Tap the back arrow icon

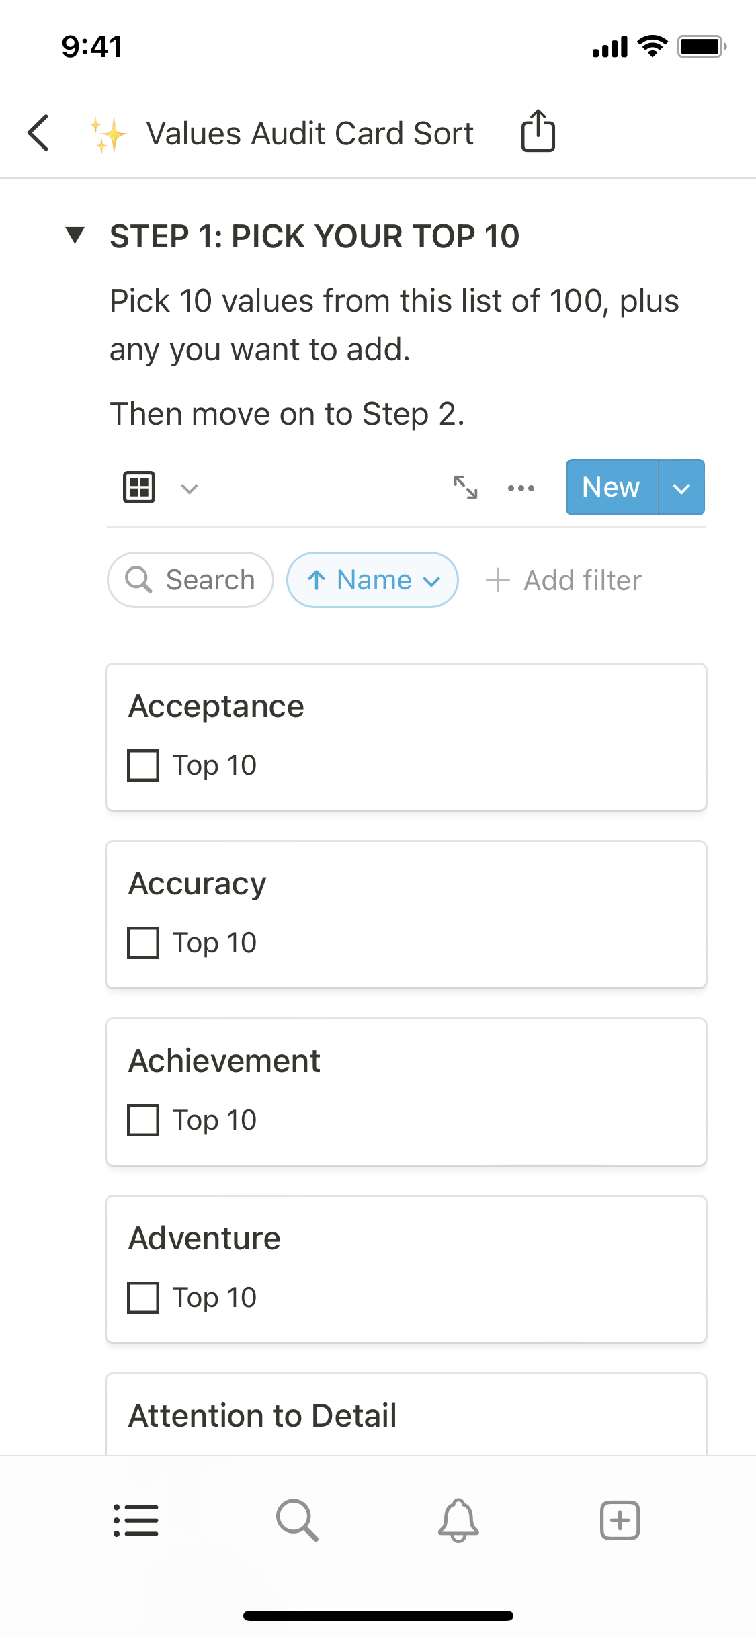pos(39,132)
